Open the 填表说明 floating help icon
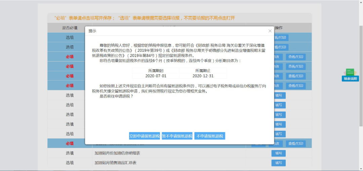This screenshot has width=363, height=171. pos(350,75)
